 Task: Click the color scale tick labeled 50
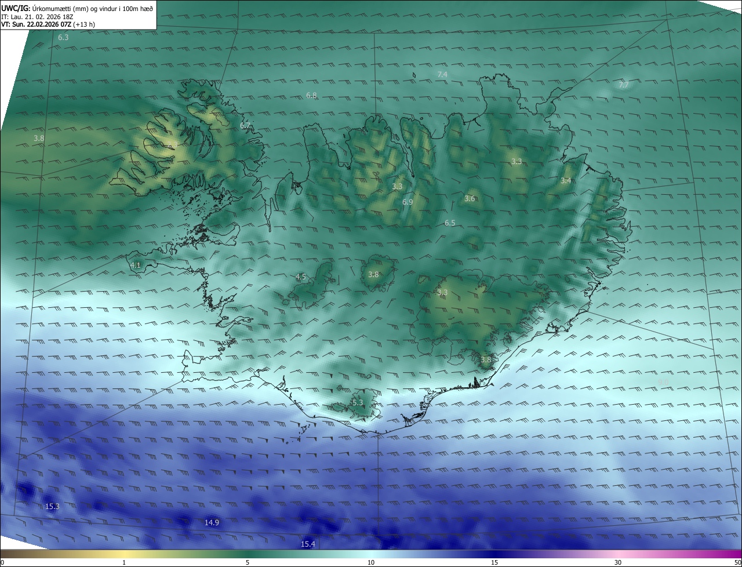(x=737, y=562)
